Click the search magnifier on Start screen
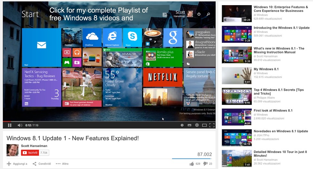This screenshot has width=313, height=169. 208,14
